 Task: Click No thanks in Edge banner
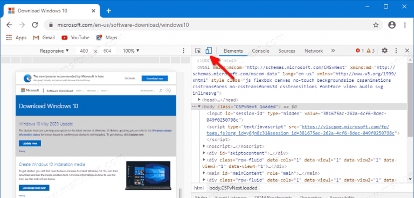tap(129, 79)
